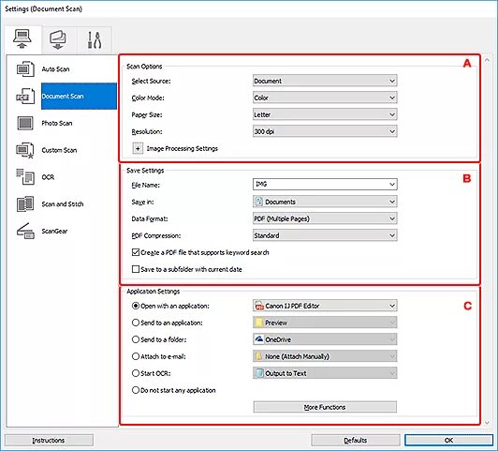
Task: Open the Custom Scan icon
Action: click(25, 150)
